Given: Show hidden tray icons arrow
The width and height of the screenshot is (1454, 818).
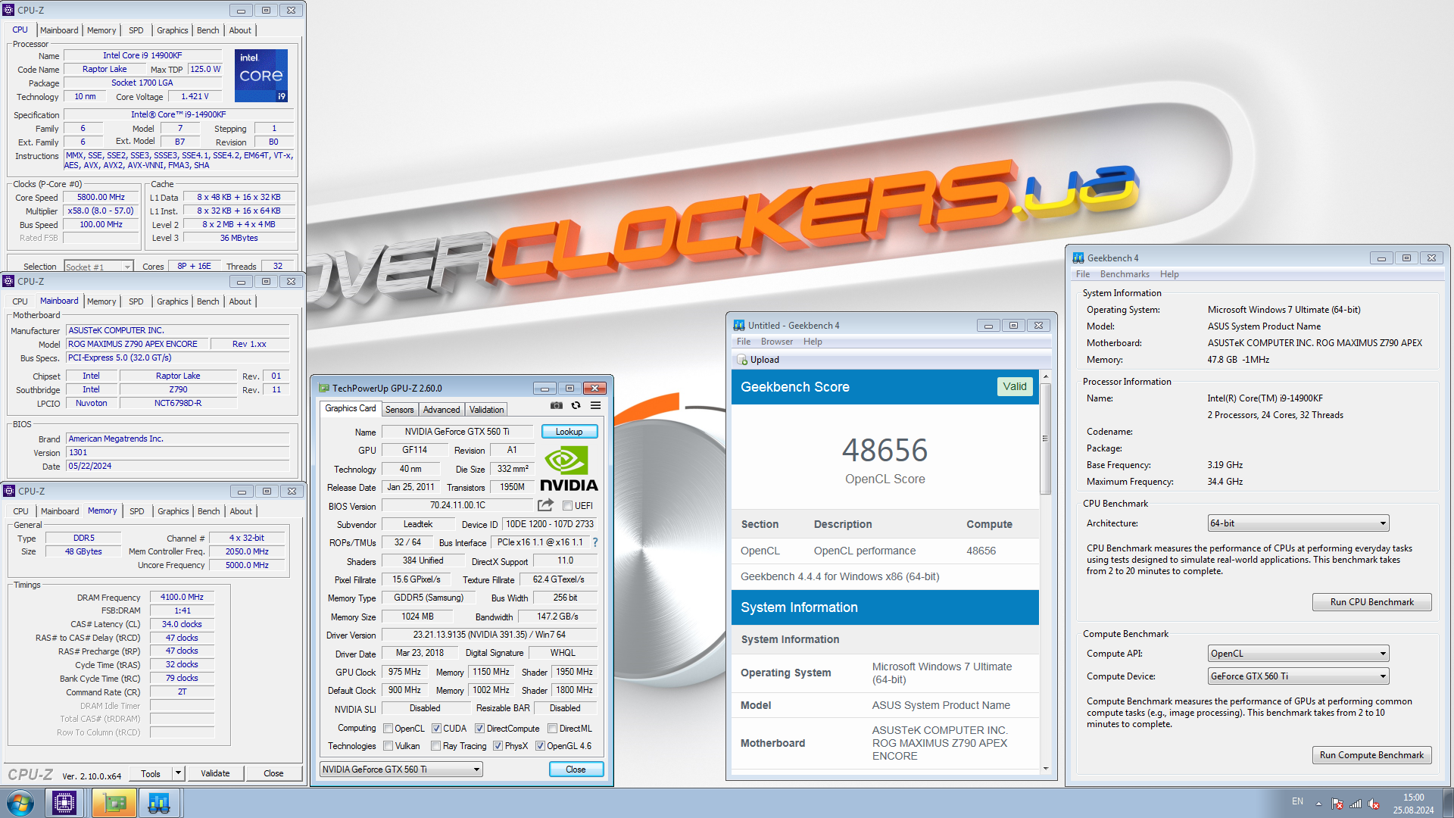Looking at the screenshot, I should (1318, 804).
